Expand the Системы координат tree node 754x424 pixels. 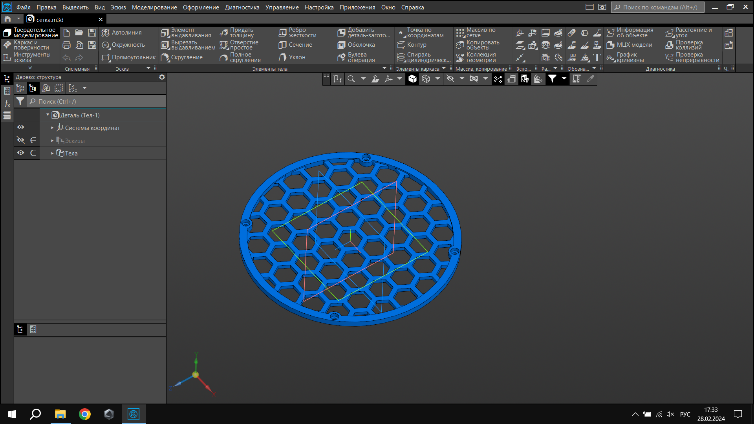[52, 128]
